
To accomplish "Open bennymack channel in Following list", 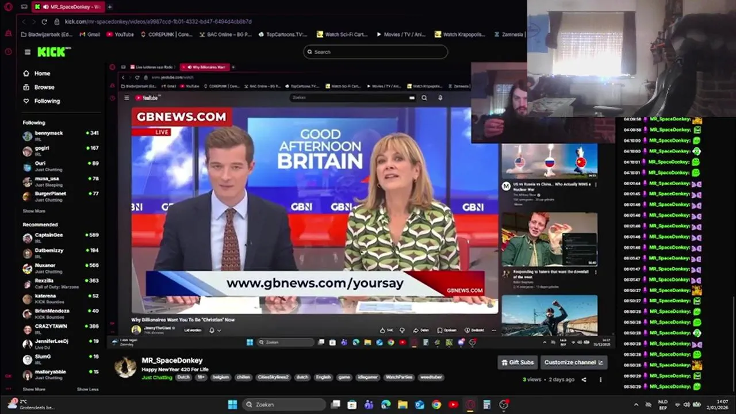I will pos(60,136).
